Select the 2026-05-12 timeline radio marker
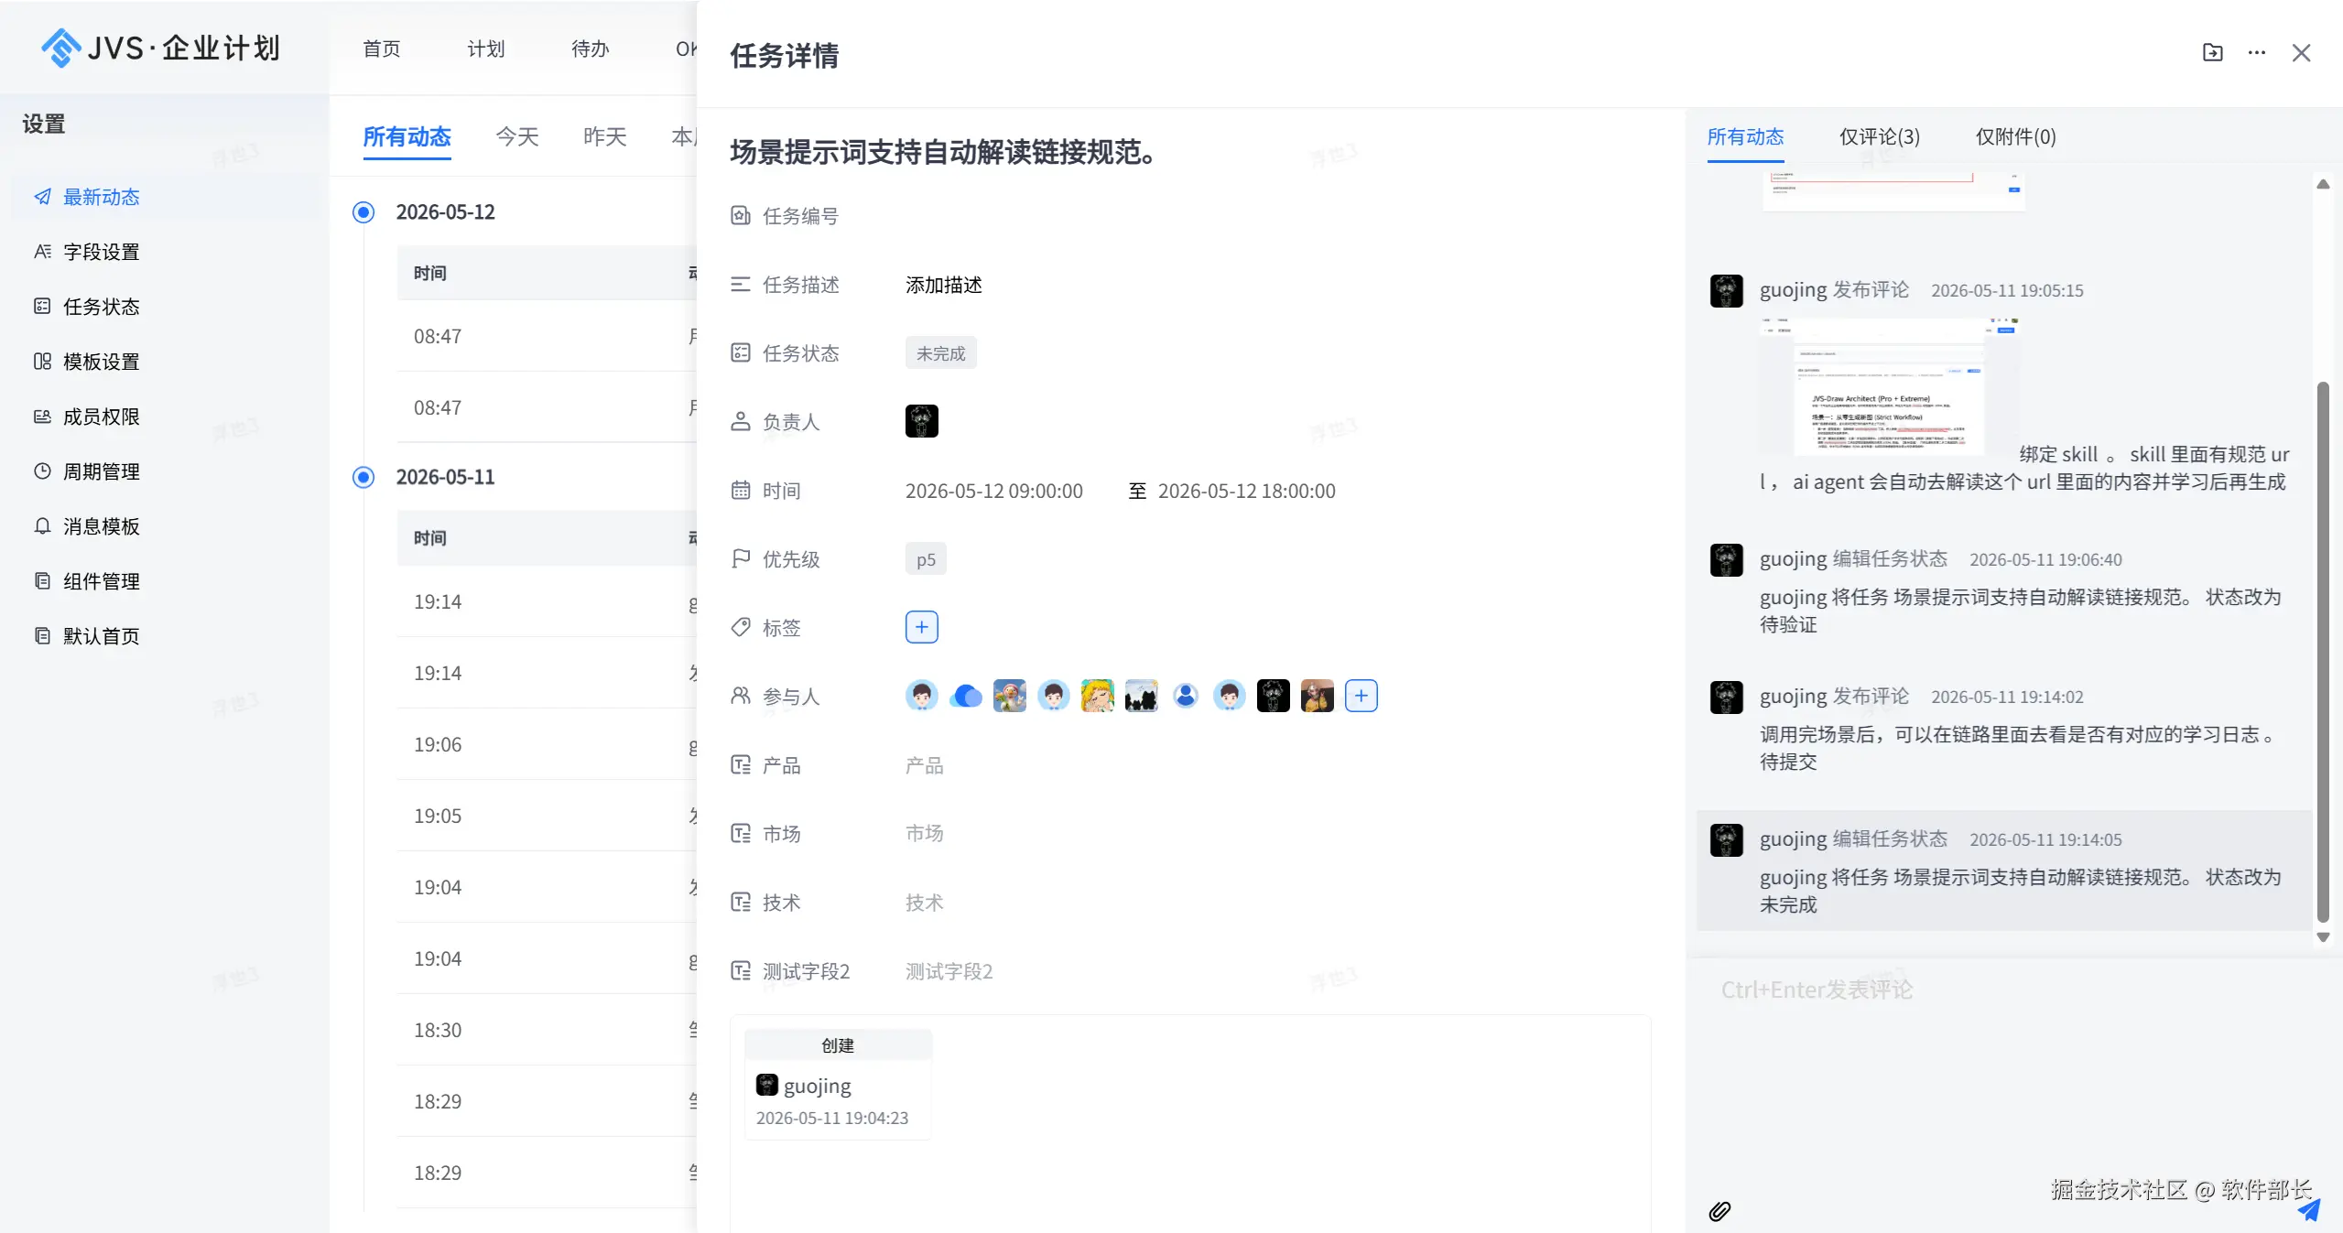The width and height of the screenshot is (2343, 1233). (x=363, y=212)
